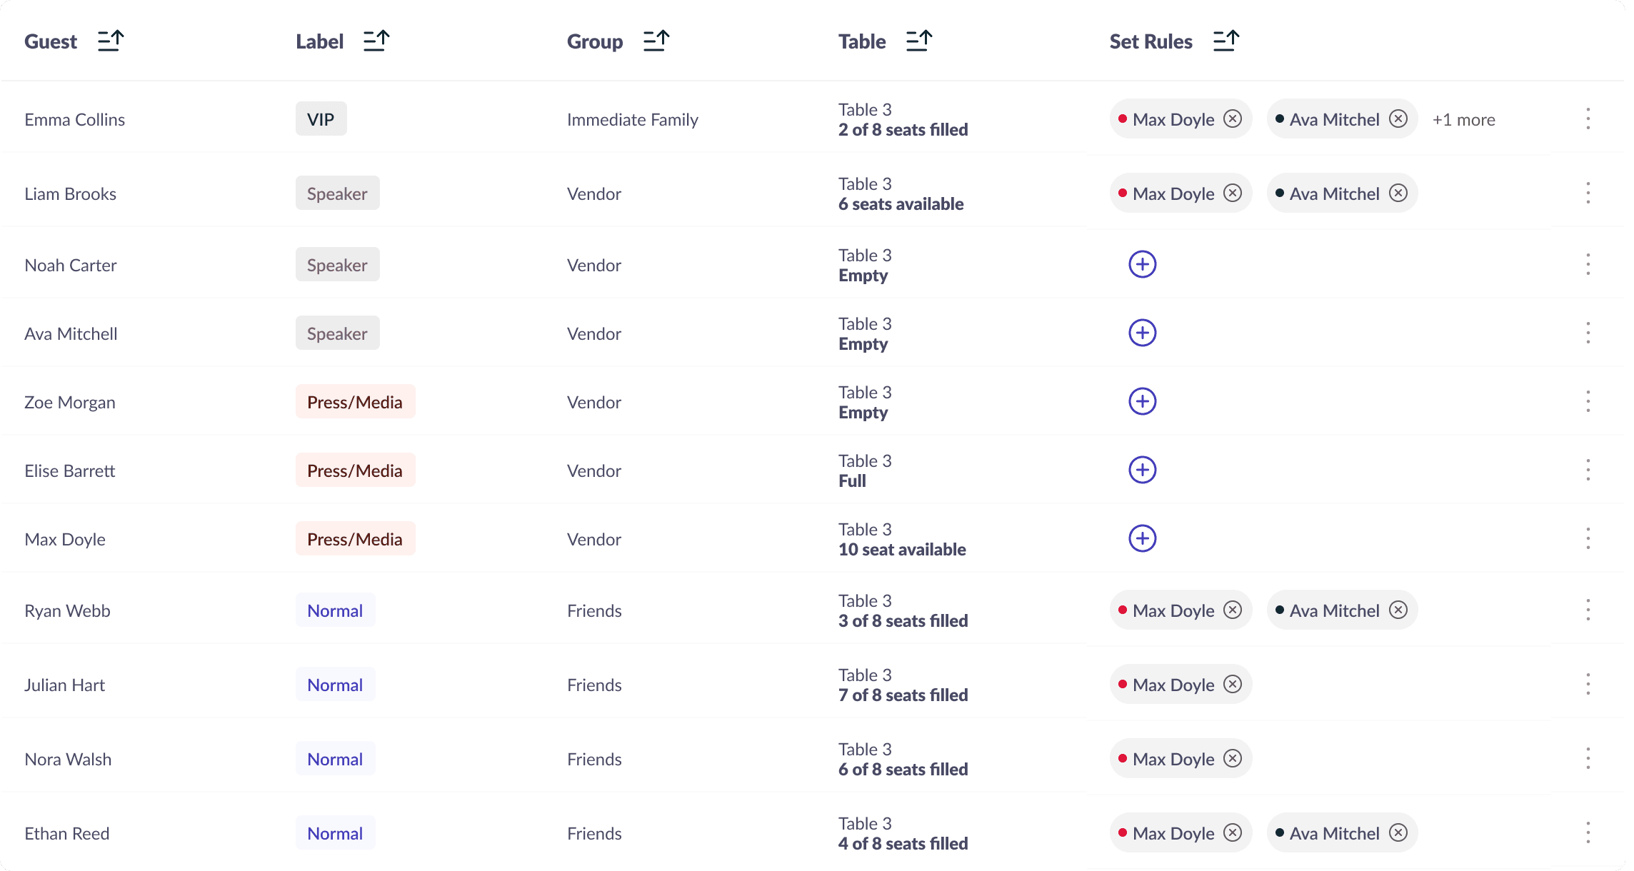Sort the Set Rules column
Viewport: 1634px width, 871px height.
pos(1226,41)
